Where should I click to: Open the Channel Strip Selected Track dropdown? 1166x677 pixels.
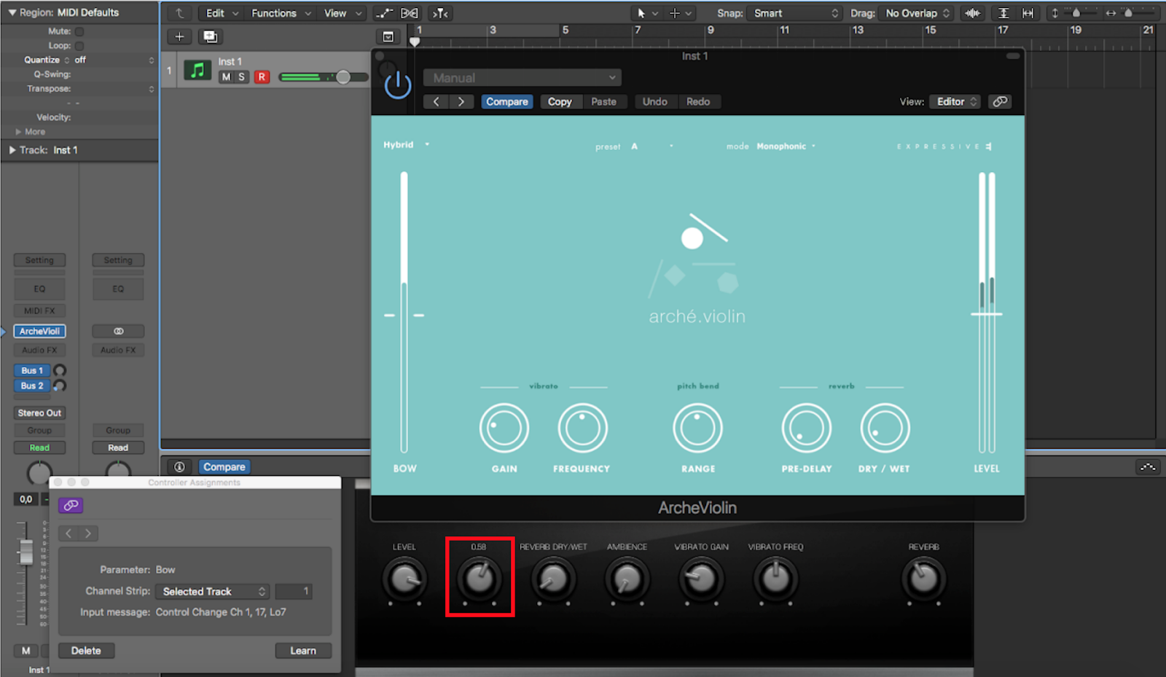point(213,592)
